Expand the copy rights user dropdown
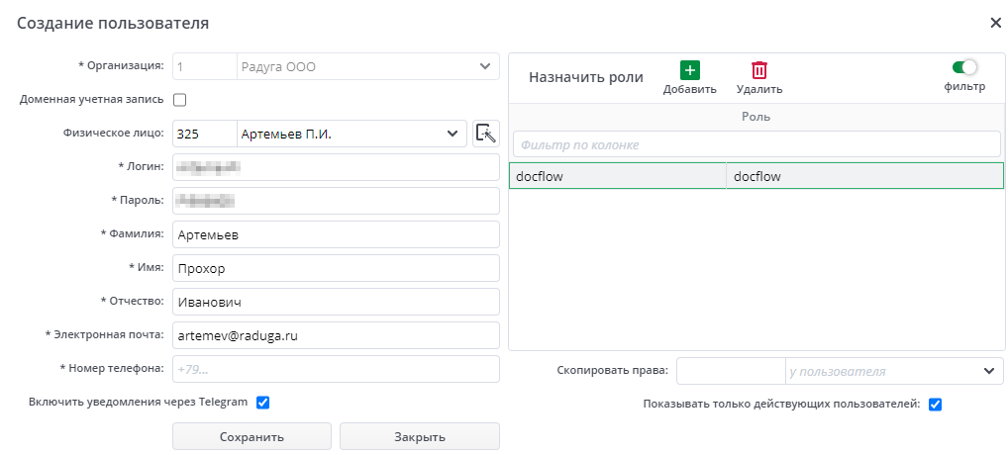Screen dimensions: 1008x455 (x=988, y=371)
